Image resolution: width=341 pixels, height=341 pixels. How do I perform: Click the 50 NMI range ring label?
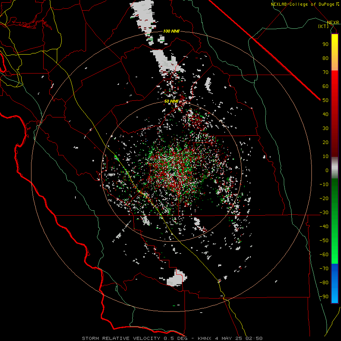(x=171, y=101)
